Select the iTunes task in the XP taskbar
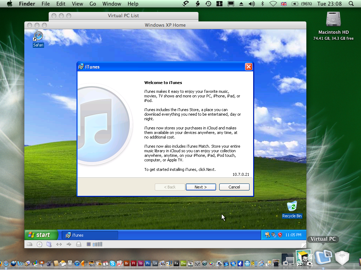Image resolution: width=361 pixels, height=270 pixels. pyautogui.click(x=90, y=235)
